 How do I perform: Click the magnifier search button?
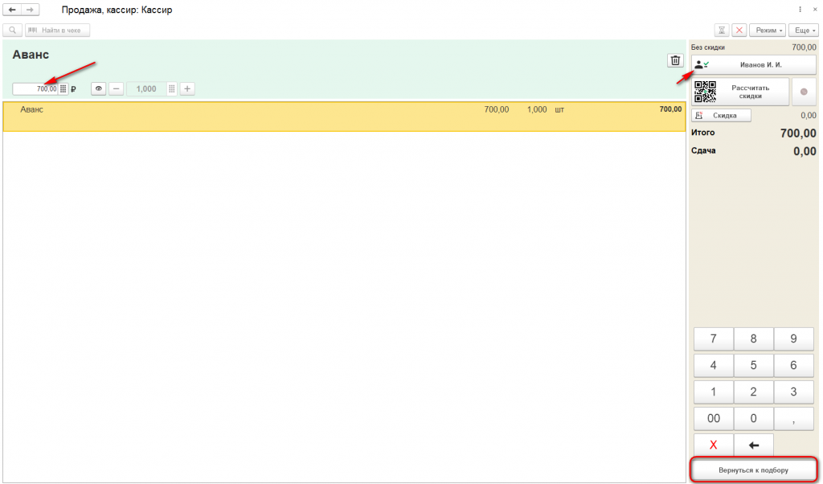pos(13,31)
